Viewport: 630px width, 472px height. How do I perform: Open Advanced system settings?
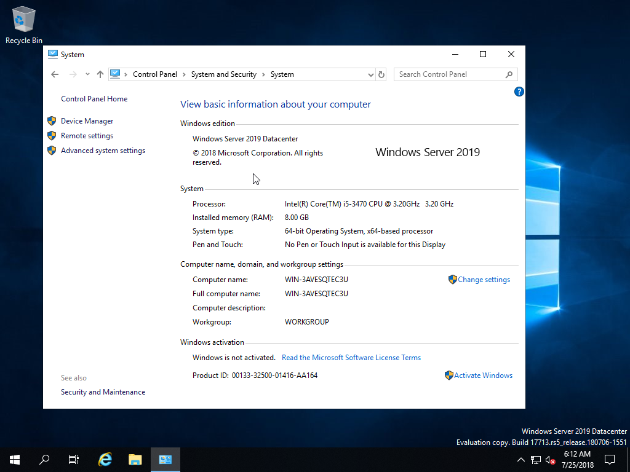pos(103,151)
